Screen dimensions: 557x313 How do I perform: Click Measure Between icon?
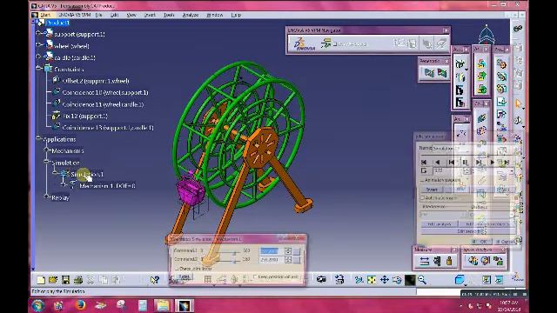pos(425,262)
